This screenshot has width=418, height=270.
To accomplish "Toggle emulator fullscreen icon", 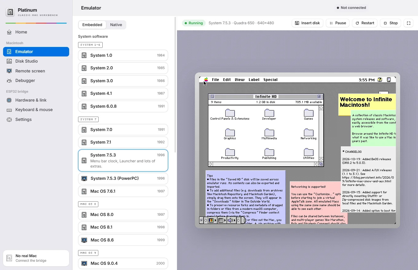I will click(408, 23).
